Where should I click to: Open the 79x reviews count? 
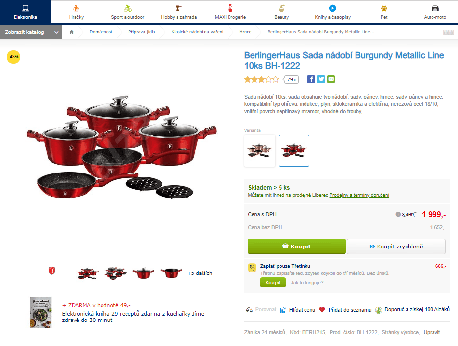[x=291, y=79]
